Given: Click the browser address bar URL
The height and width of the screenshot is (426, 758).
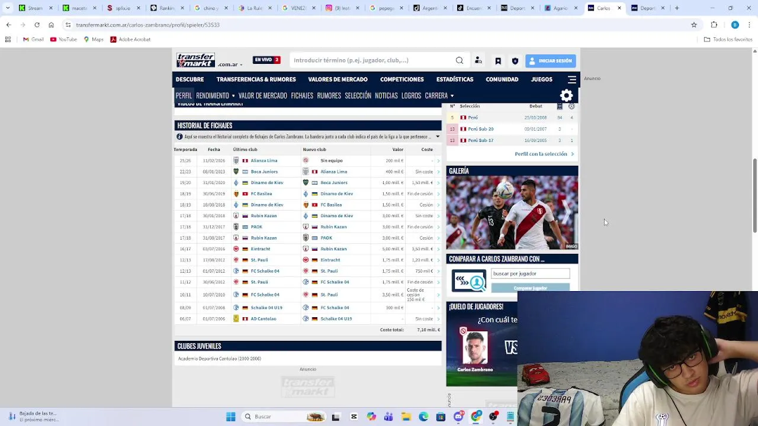Looking at the screenshot, I should click(147, 25).
